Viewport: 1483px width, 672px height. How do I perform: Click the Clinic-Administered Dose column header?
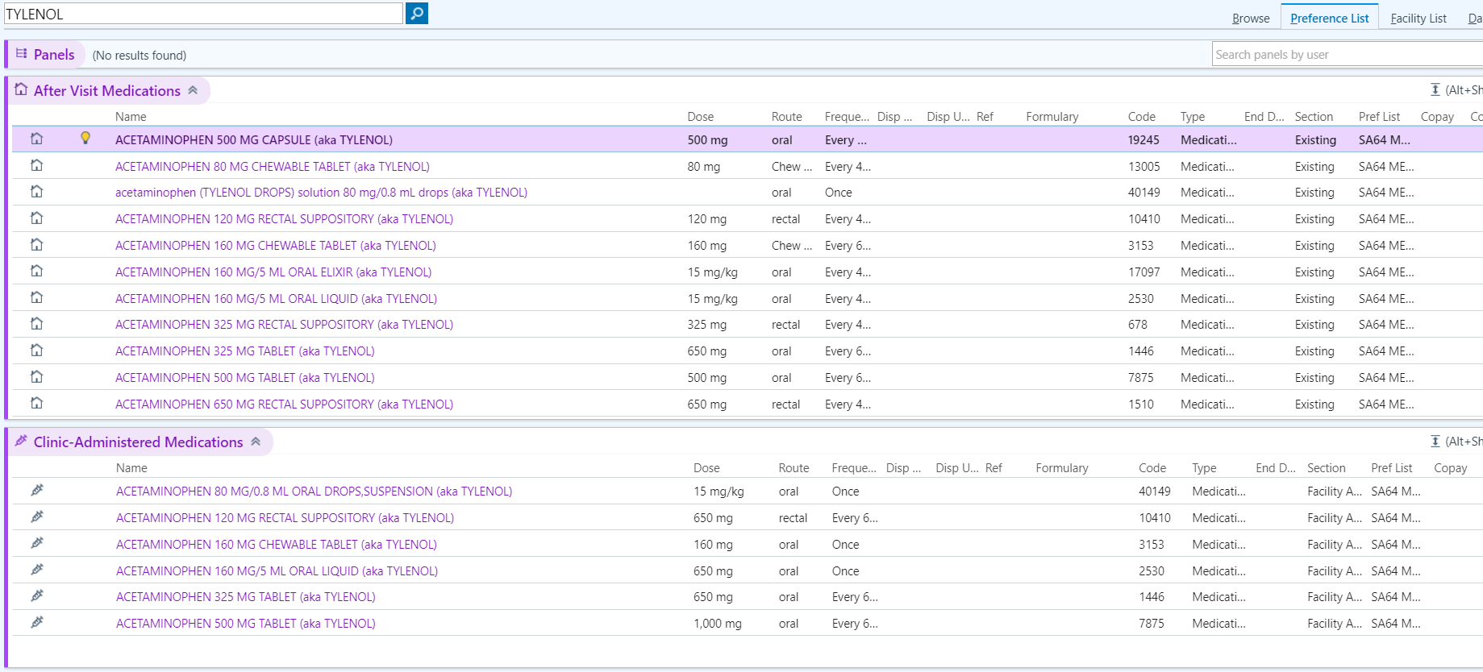706,468
